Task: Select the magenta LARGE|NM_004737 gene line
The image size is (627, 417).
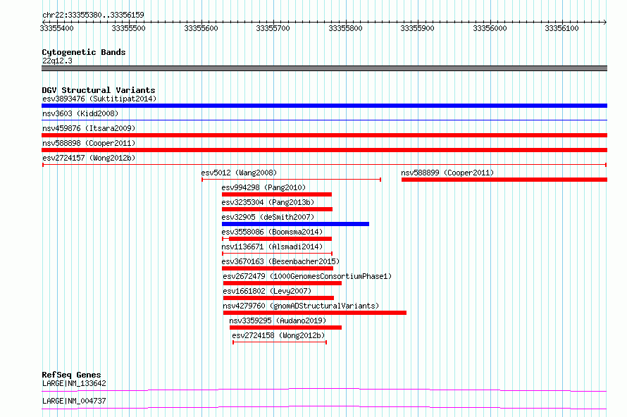Action: (324, 407)
